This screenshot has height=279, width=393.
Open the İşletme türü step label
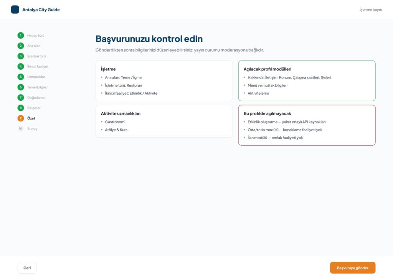(x=36, y=56)
